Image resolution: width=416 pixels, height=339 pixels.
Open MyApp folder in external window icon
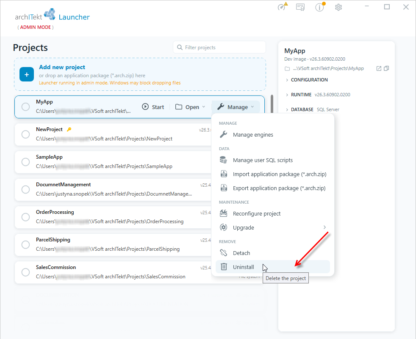pos(379,69)
